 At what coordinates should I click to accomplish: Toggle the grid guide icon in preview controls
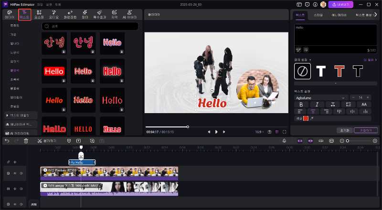277,132
